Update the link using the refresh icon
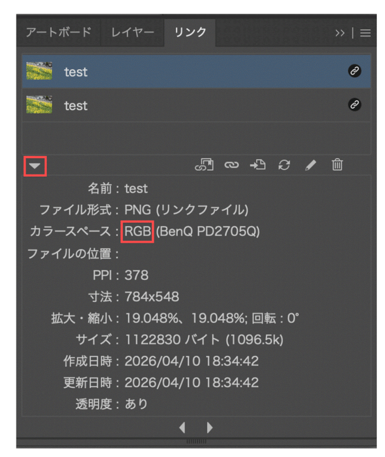Screen dimensions: 385x457 [x=284, y=165]
